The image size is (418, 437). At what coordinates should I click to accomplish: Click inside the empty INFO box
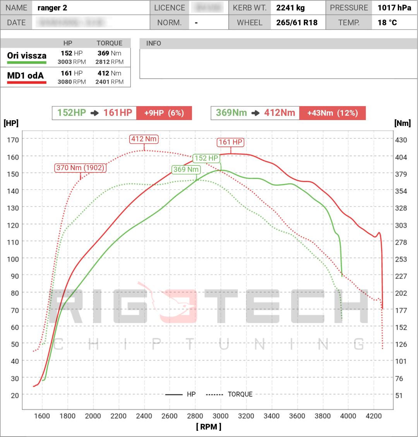coord(279,64)
